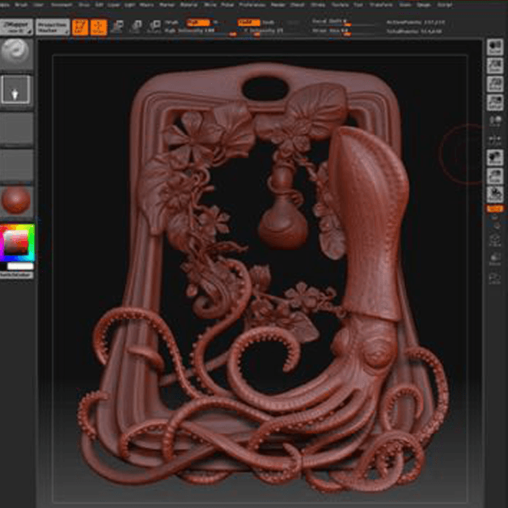Click the ZMapper button
Image resolution: width=508 pixels, height=508 pixels.
(x=16, y=27)
